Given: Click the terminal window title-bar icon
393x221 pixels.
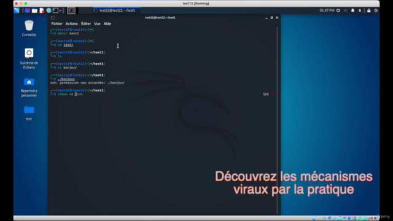Looking at the screenshot, I should (53, 18).
